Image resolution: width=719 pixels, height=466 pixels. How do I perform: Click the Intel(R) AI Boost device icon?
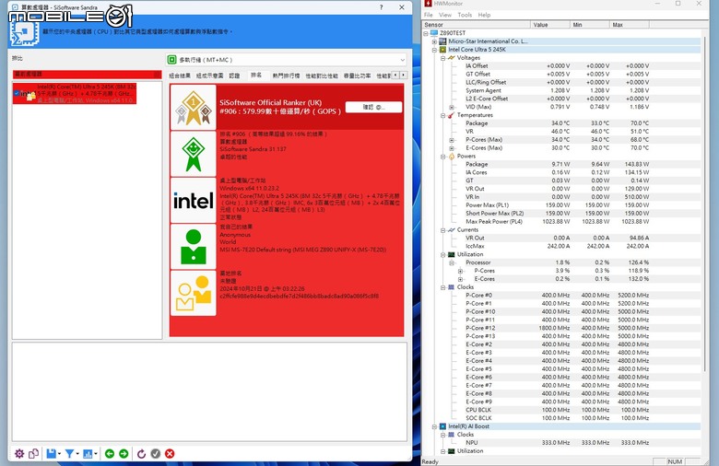point(442,426)
